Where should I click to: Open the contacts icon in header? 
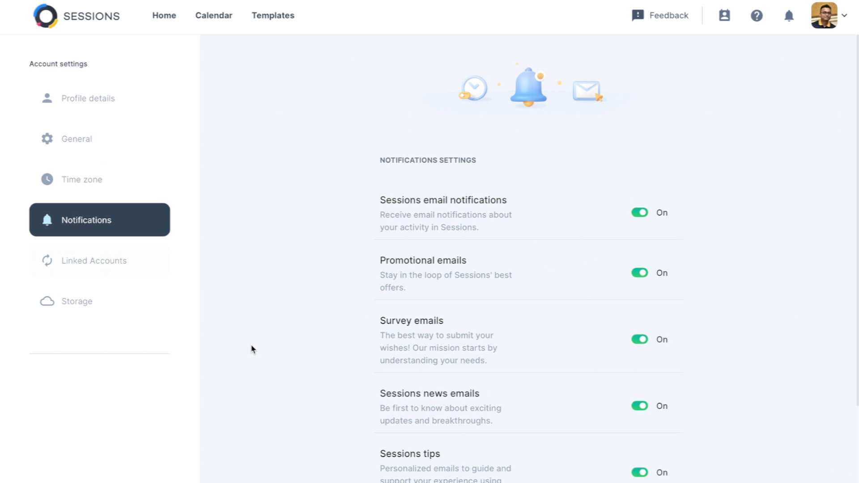pyautogui.click(x=724, y=16)
